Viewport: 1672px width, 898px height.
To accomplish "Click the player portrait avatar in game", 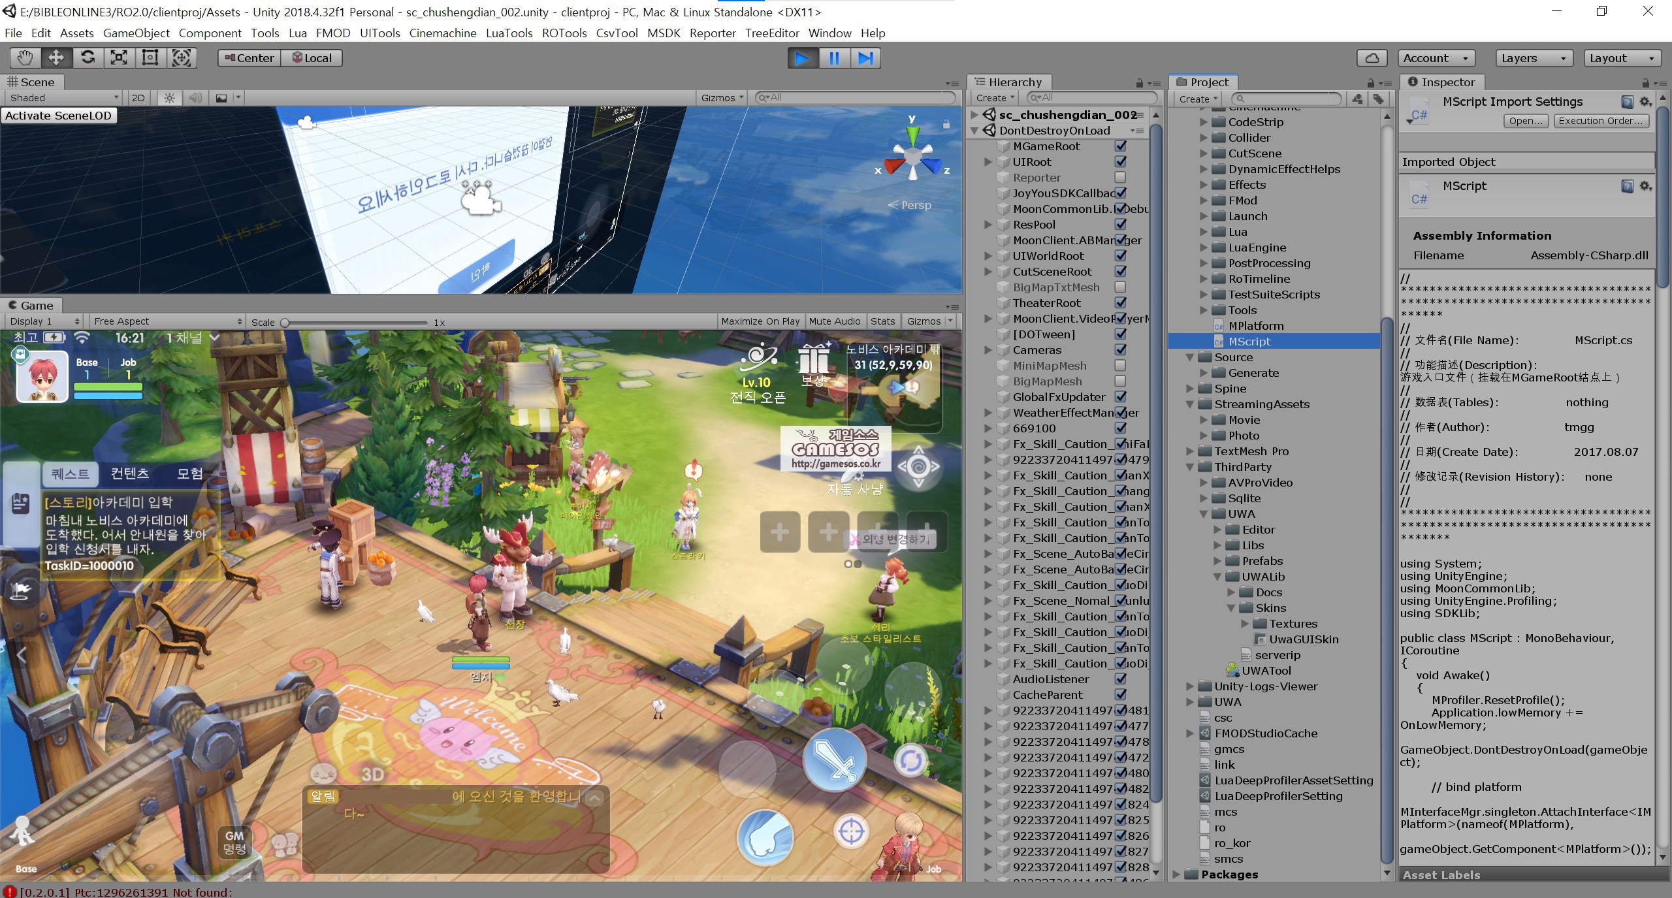I will (42, 376).
